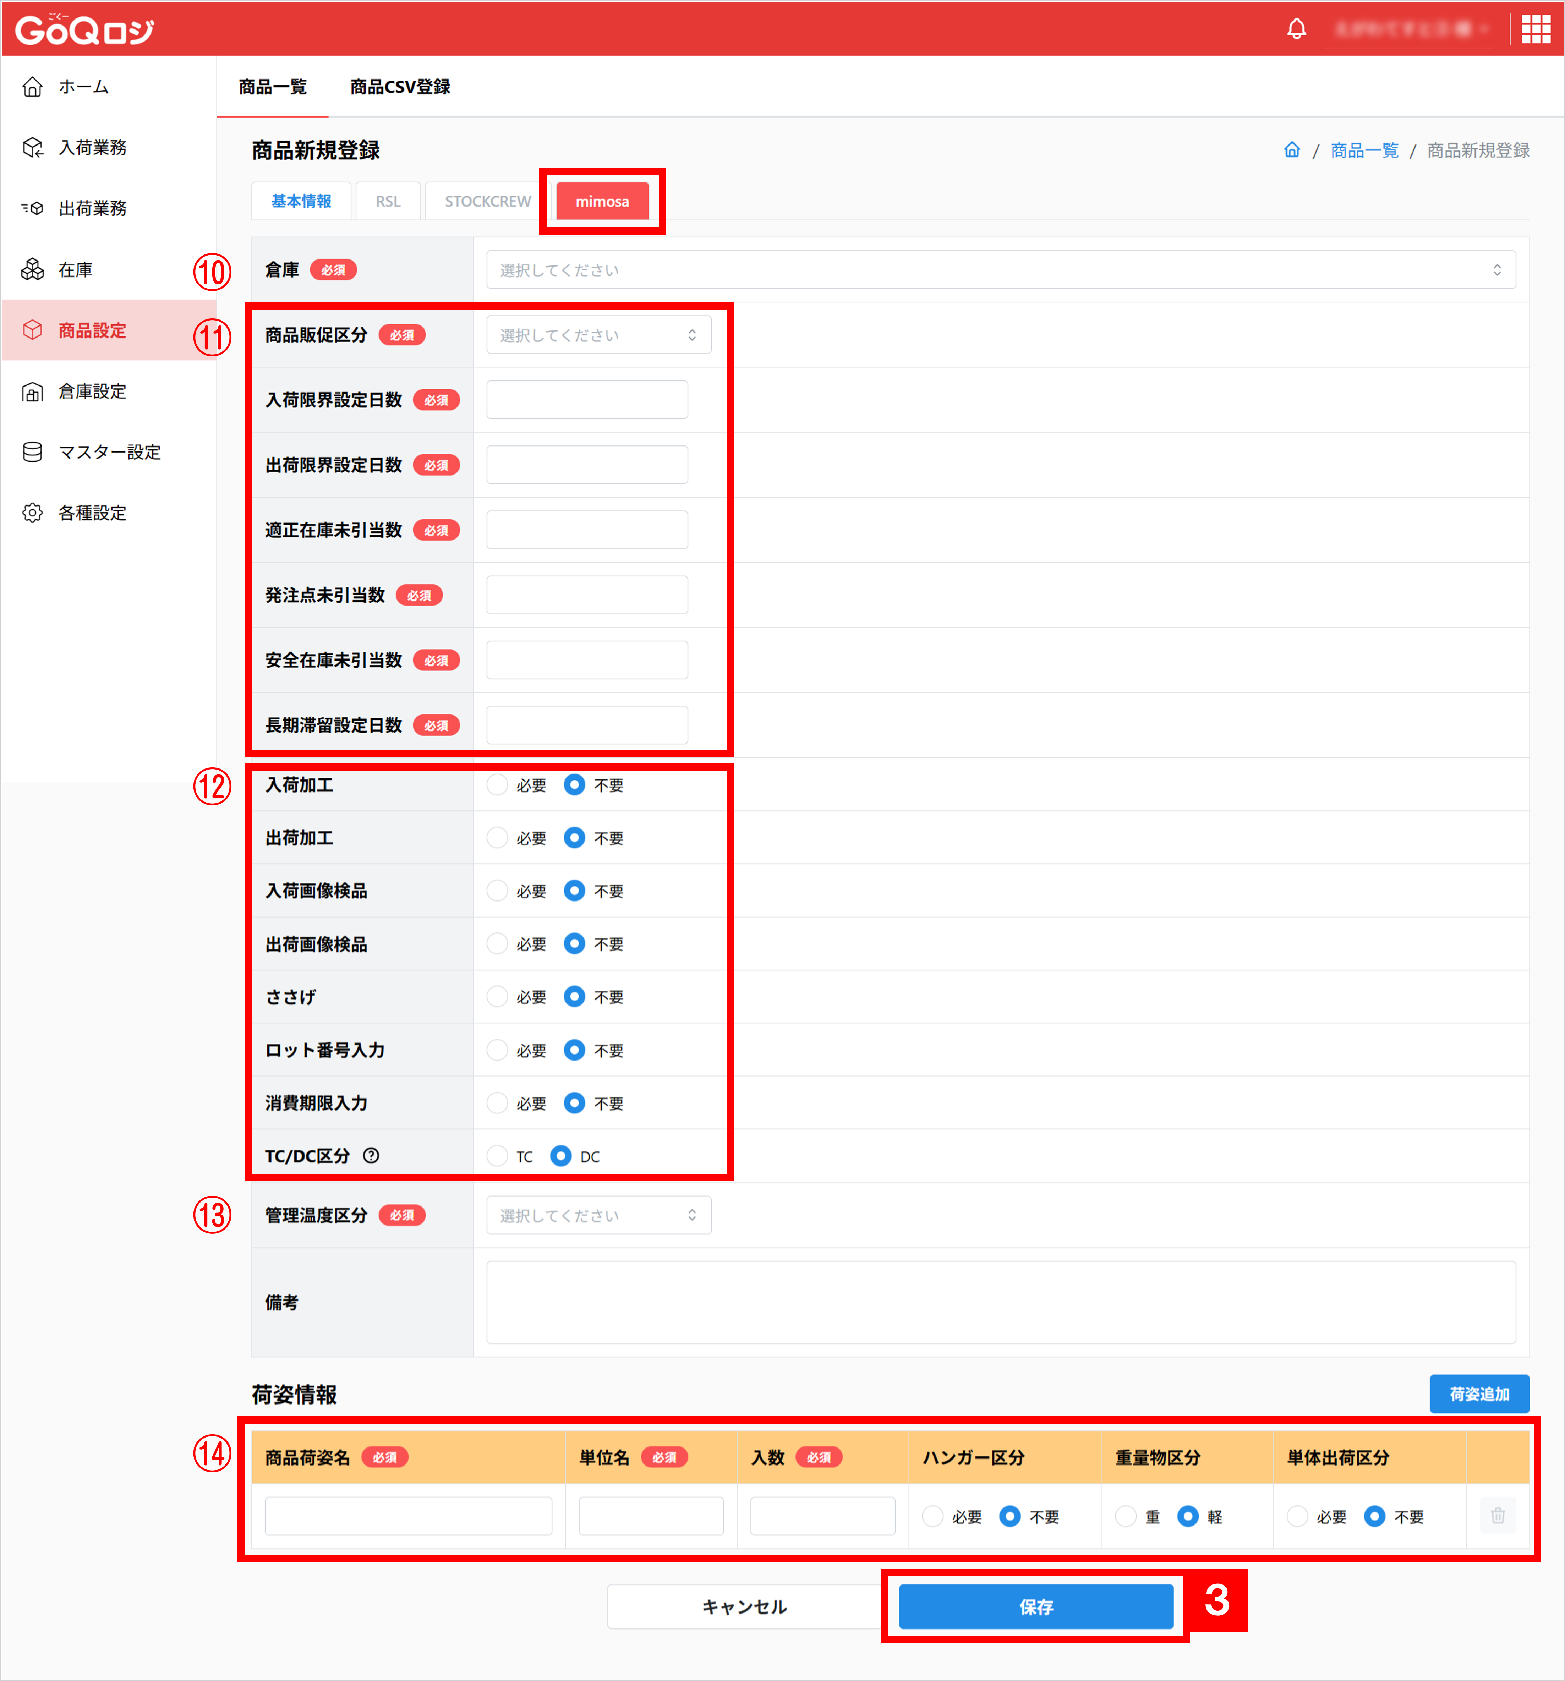Image resolution: width=1565 pixels, height=1681 pixels.
Task: Open 各種設定 in the sidebar
Action: point(108,513)
